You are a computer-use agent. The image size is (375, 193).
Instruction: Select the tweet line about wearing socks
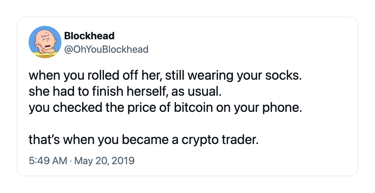coord(165,76)
